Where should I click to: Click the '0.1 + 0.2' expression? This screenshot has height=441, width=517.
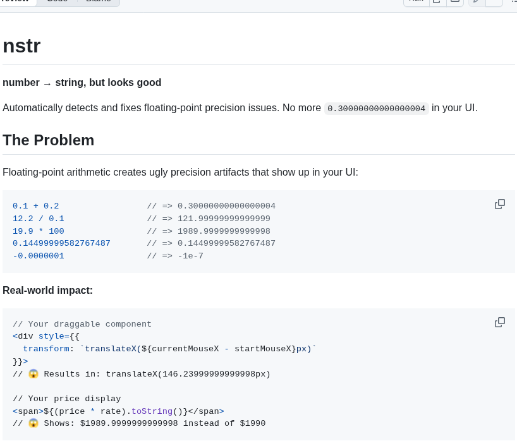(x=36, y=206)
